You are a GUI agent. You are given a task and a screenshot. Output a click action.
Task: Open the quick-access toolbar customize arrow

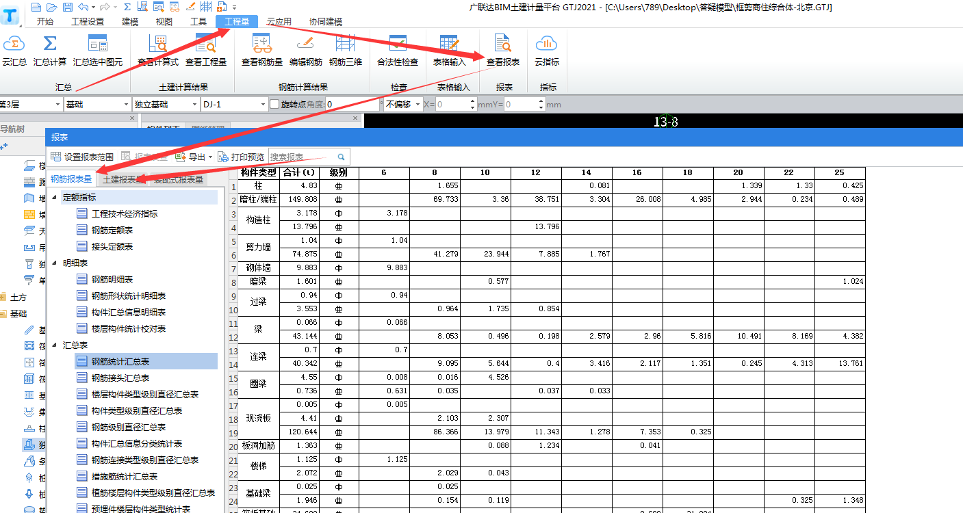(x=235, y=7)
